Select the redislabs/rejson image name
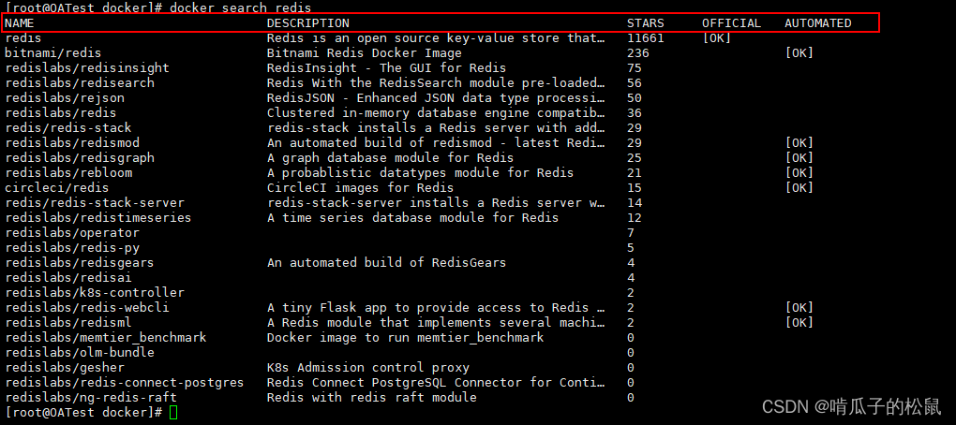This screenshot has height=425, width=956. tap(65, 97)
